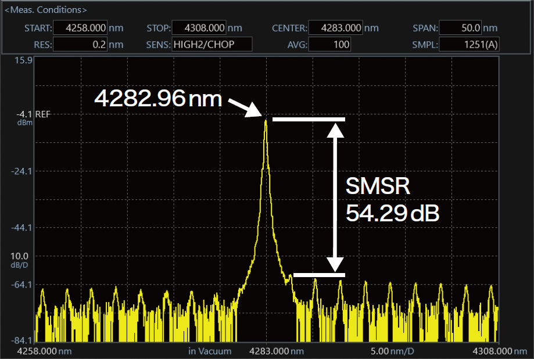Click the -84.1 bottom axis value
This screenshot has height=359, width=534.
click(x=21, y=340)
